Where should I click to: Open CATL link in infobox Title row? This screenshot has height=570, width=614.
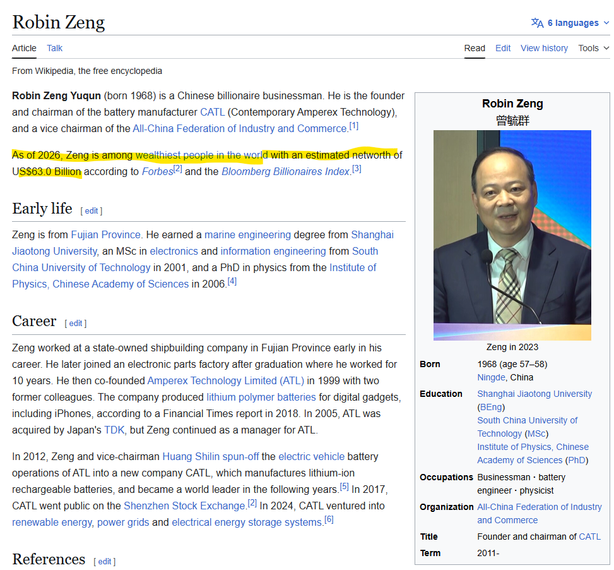(x=590, y=537)
